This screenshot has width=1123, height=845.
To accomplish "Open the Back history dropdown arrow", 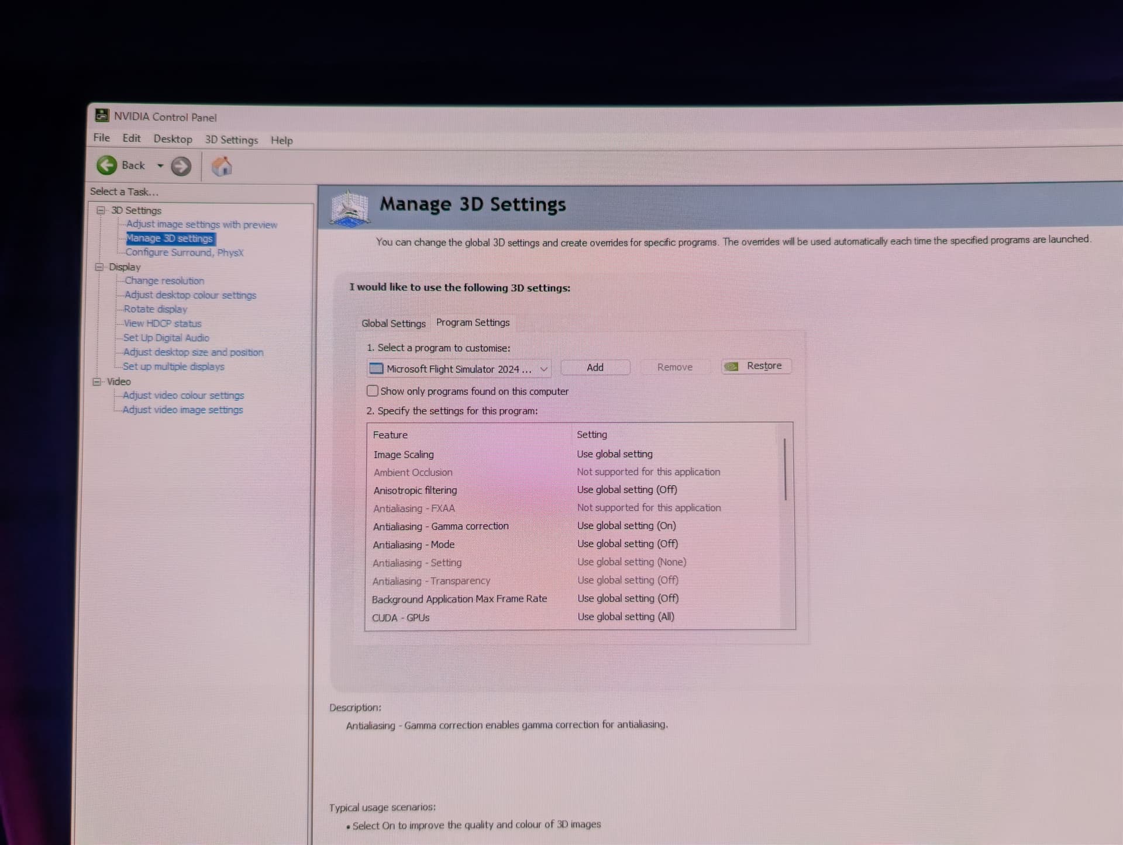I will (x=160, y=166).
